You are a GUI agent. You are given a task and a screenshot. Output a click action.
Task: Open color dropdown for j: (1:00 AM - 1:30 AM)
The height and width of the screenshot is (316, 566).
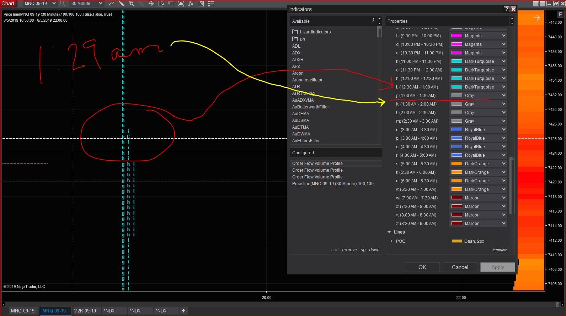(x=503, y=95)
